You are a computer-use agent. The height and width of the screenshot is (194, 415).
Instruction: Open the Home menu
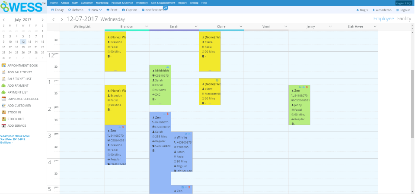[x=54, y=3]
